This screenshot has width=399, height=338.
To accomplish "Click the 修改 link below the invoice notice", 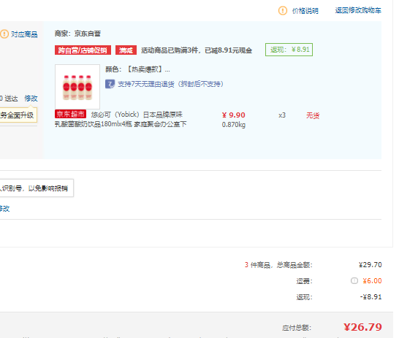I will point(4,209).
